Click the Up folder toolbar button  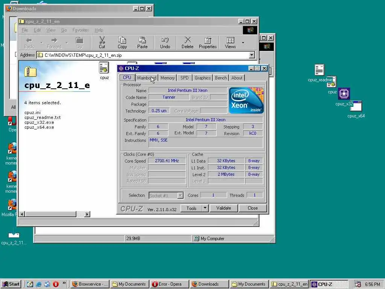click(79, 43)
